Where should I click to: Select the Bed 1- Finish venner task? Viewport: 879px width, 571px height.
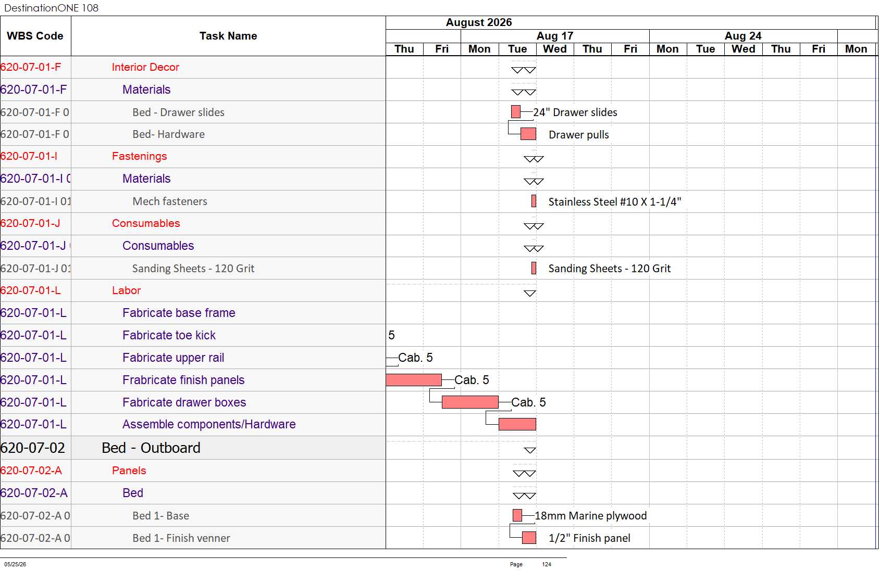pyautogui.click(x=181, y=538)
